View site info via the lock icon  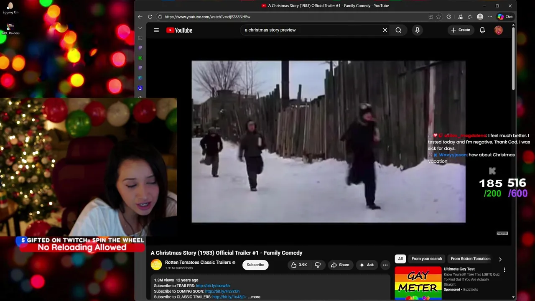point(160,17)
